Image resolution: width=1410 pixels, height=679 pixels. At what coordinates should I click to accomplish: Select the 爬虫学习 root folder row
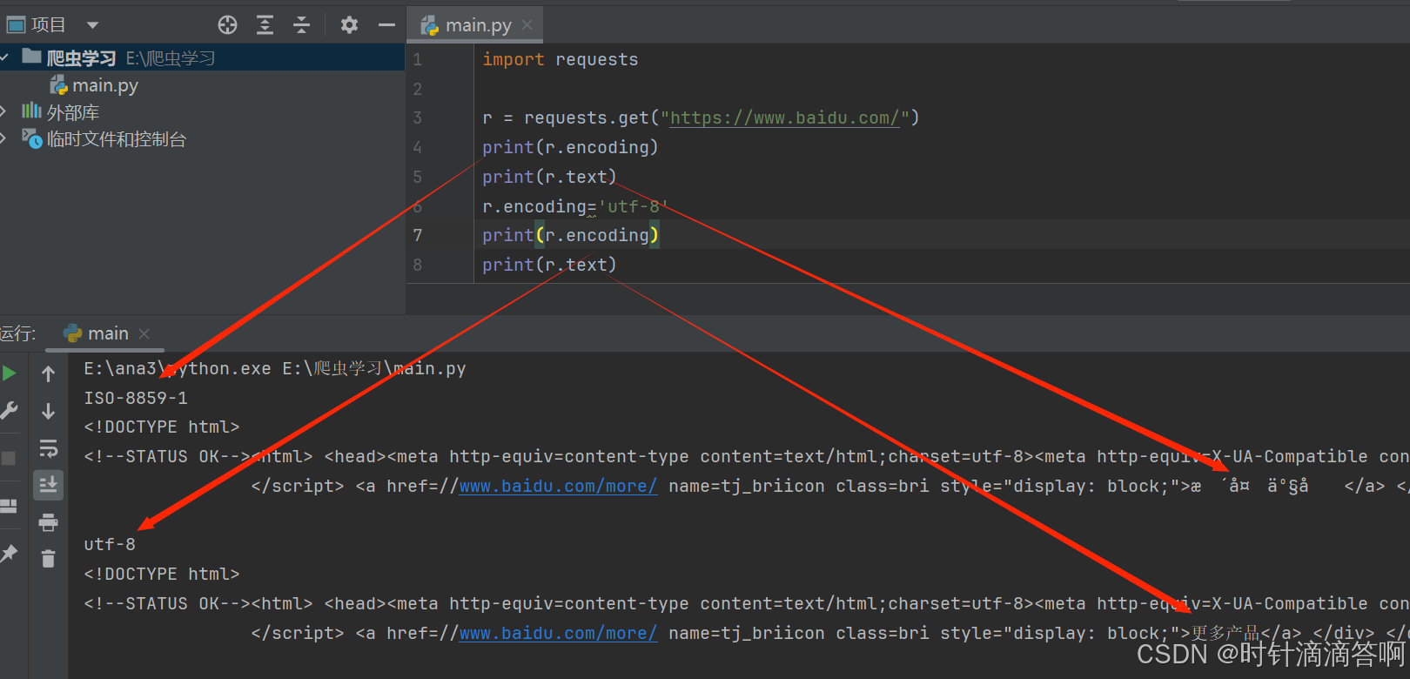[202, 57]
